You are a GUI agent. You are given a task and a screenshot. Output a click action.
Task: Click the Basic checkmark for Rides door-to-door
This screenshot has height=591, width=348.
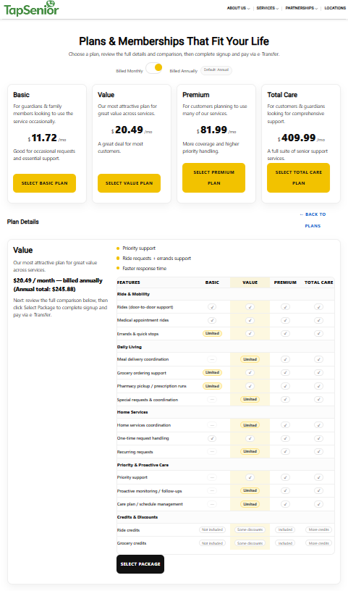[x=212, y=307]
